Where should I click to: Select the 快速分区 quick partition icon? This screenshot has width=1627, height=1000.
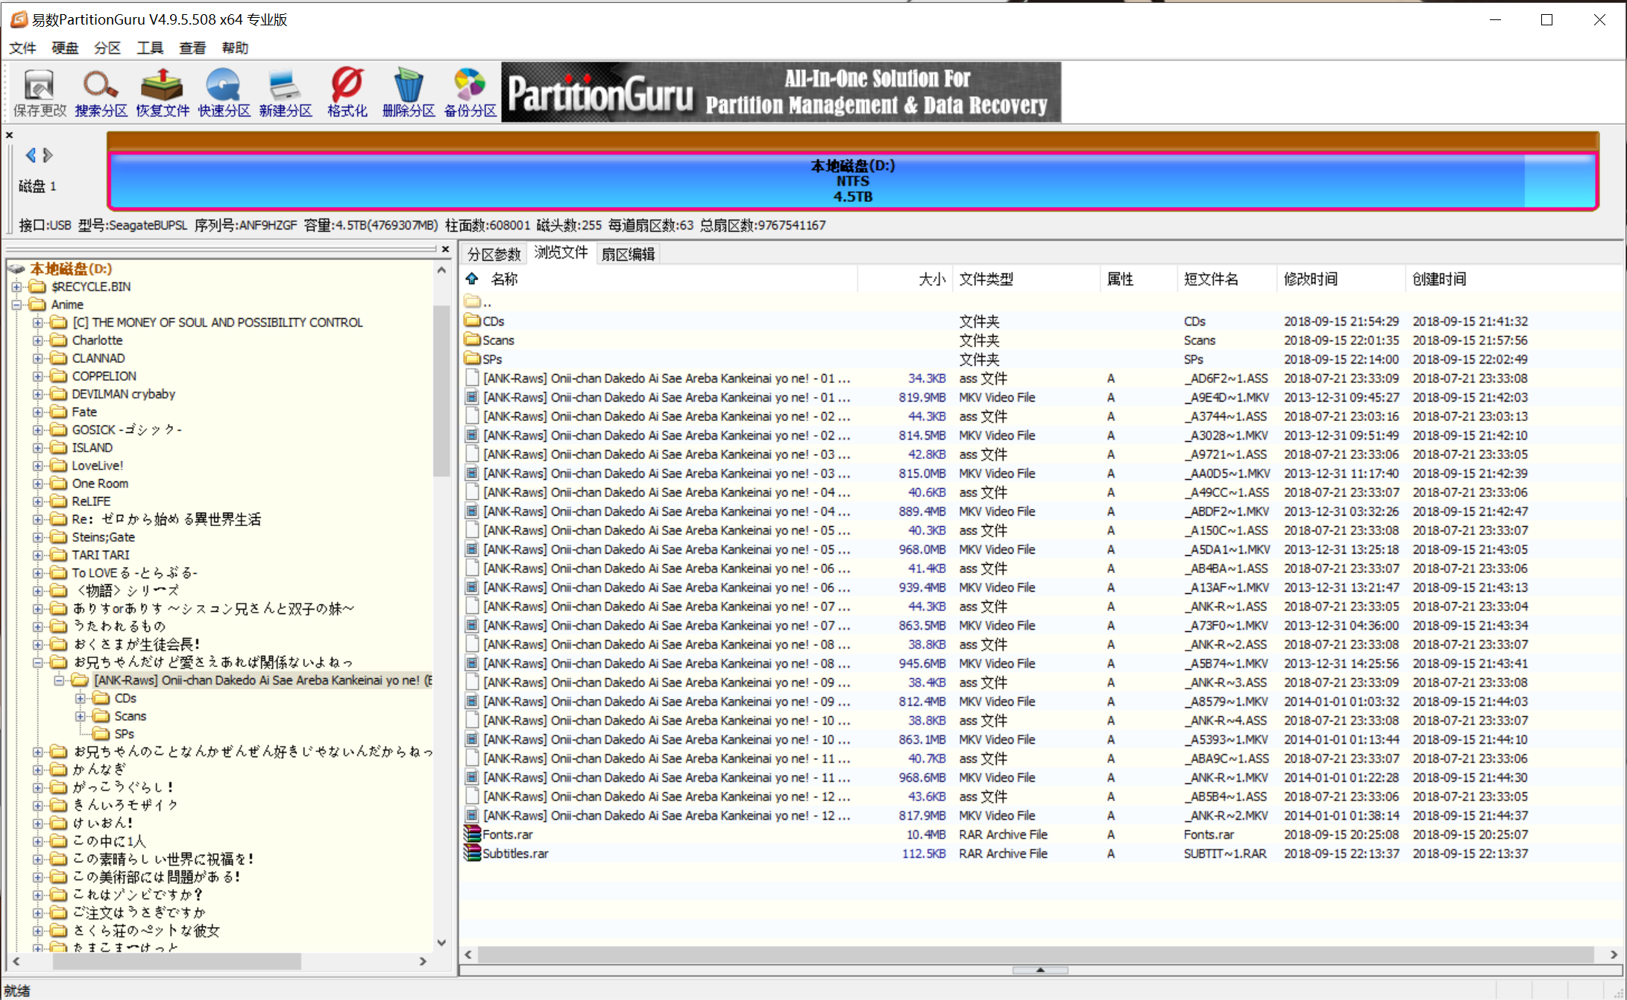[224, 92]
